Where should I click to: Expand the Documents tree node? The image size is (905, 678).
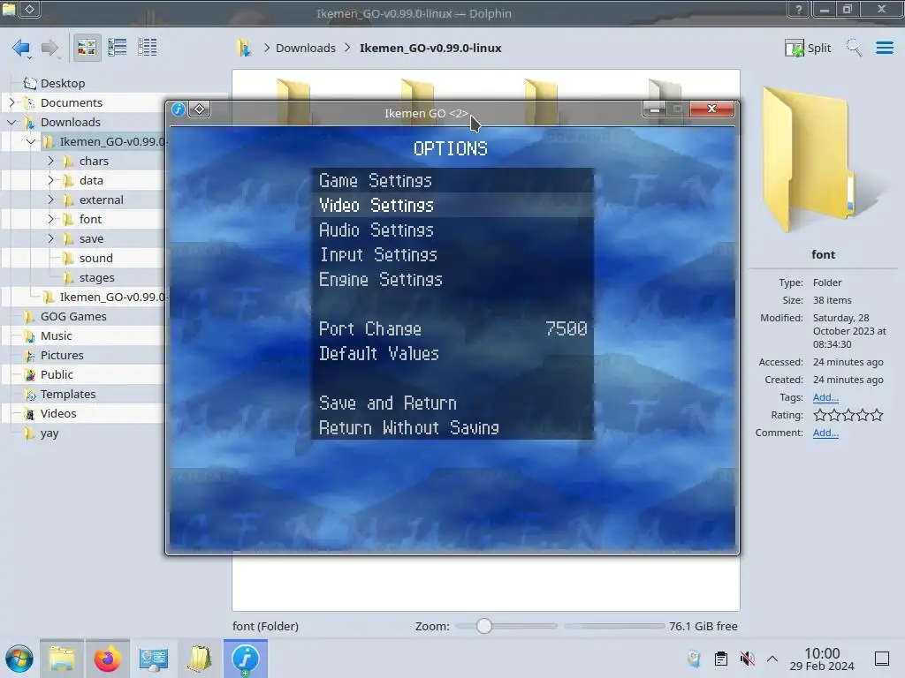(12, 102)
